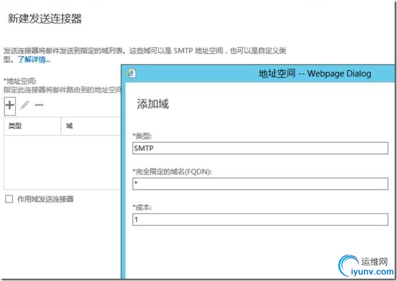Click the pencil edit icon
The image size is (397, 281).
coord(25,105)
